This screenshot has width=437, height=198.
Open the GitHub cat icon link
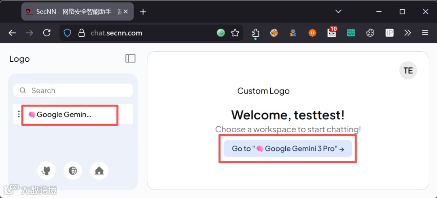[x=46, y=171]
